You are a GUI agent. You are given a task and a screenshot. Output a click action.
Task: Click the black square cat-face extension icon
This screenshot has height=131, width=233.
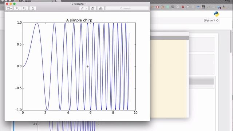click(203, 7)
